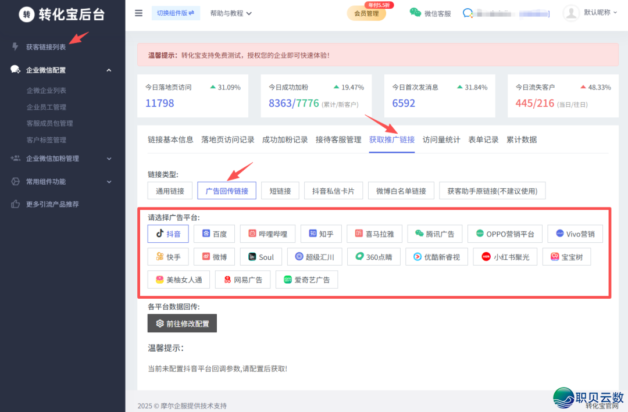Select 腾讯广告 as advertising platform
628x412 pixels.
click(434, 234)
